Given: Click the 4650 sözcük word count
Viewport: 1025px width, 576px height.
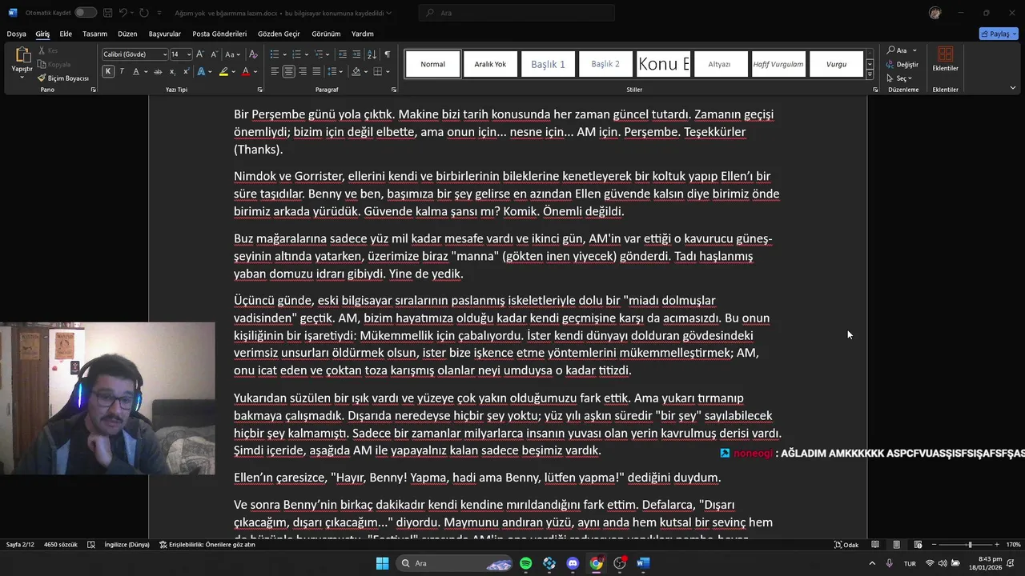Looking at the screenshot, I should click(61, 545).
